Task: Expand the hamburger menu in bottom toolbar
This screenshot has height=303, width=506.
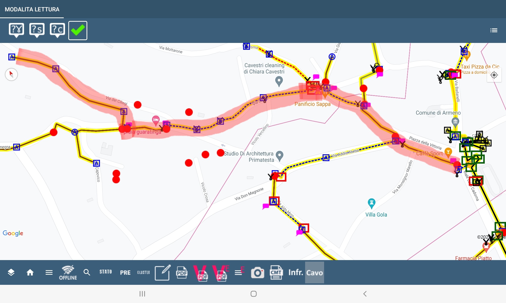Action: [x=49, y=272]
